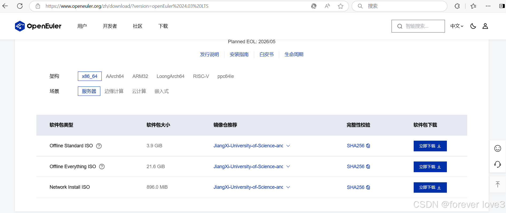Click the Network Install ISO label
The width and height of the screenshot is (506, 213).
(70, 187)
